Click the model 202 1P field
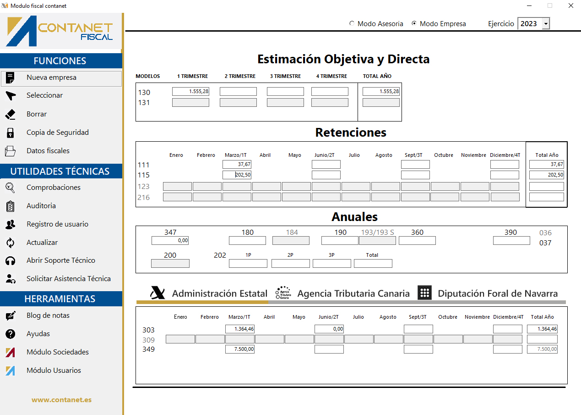Image resolution: width=581 pixels, height=415 pixels. click(x=248, y=264)
